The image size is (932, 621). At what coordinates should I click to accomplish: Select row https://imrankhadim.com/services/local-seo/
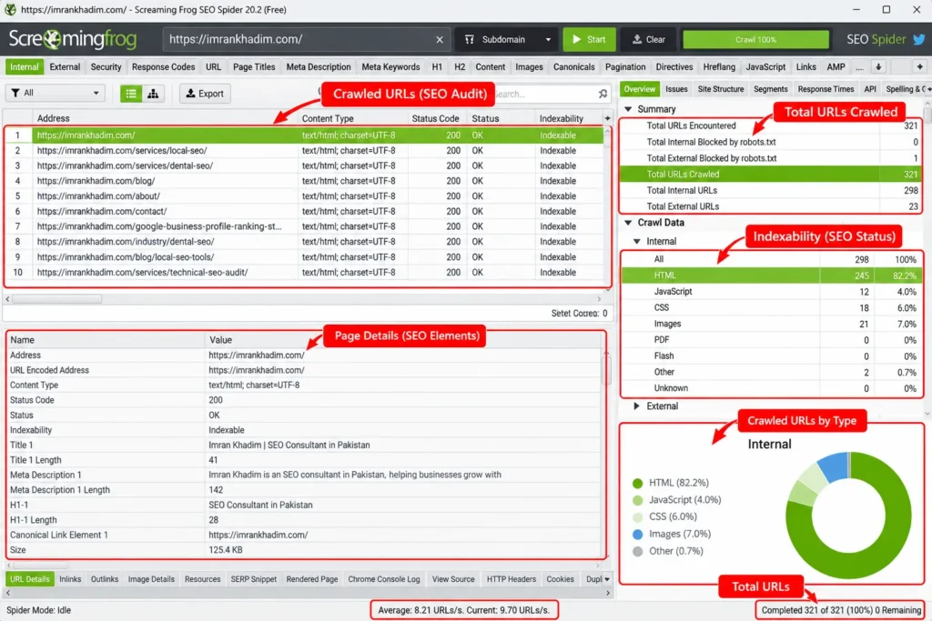[x=305, y=151]
